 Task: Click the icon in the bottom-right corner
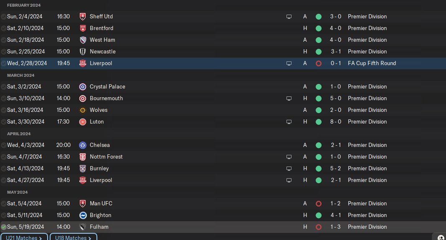coord(441,237)
